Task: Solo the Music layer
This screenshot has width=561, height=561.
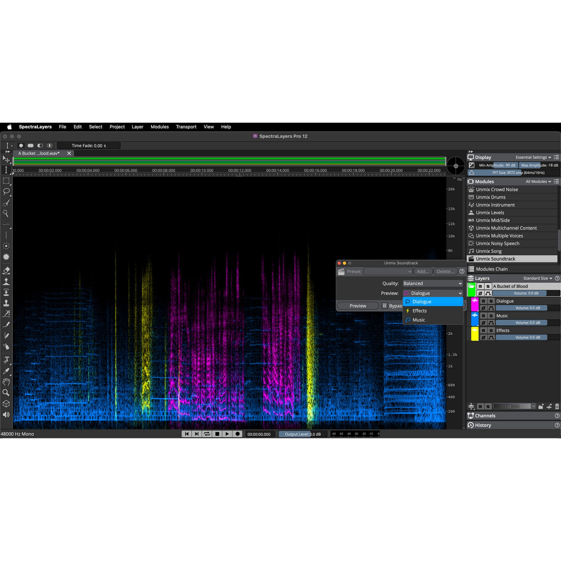Action: coord(491,316)
